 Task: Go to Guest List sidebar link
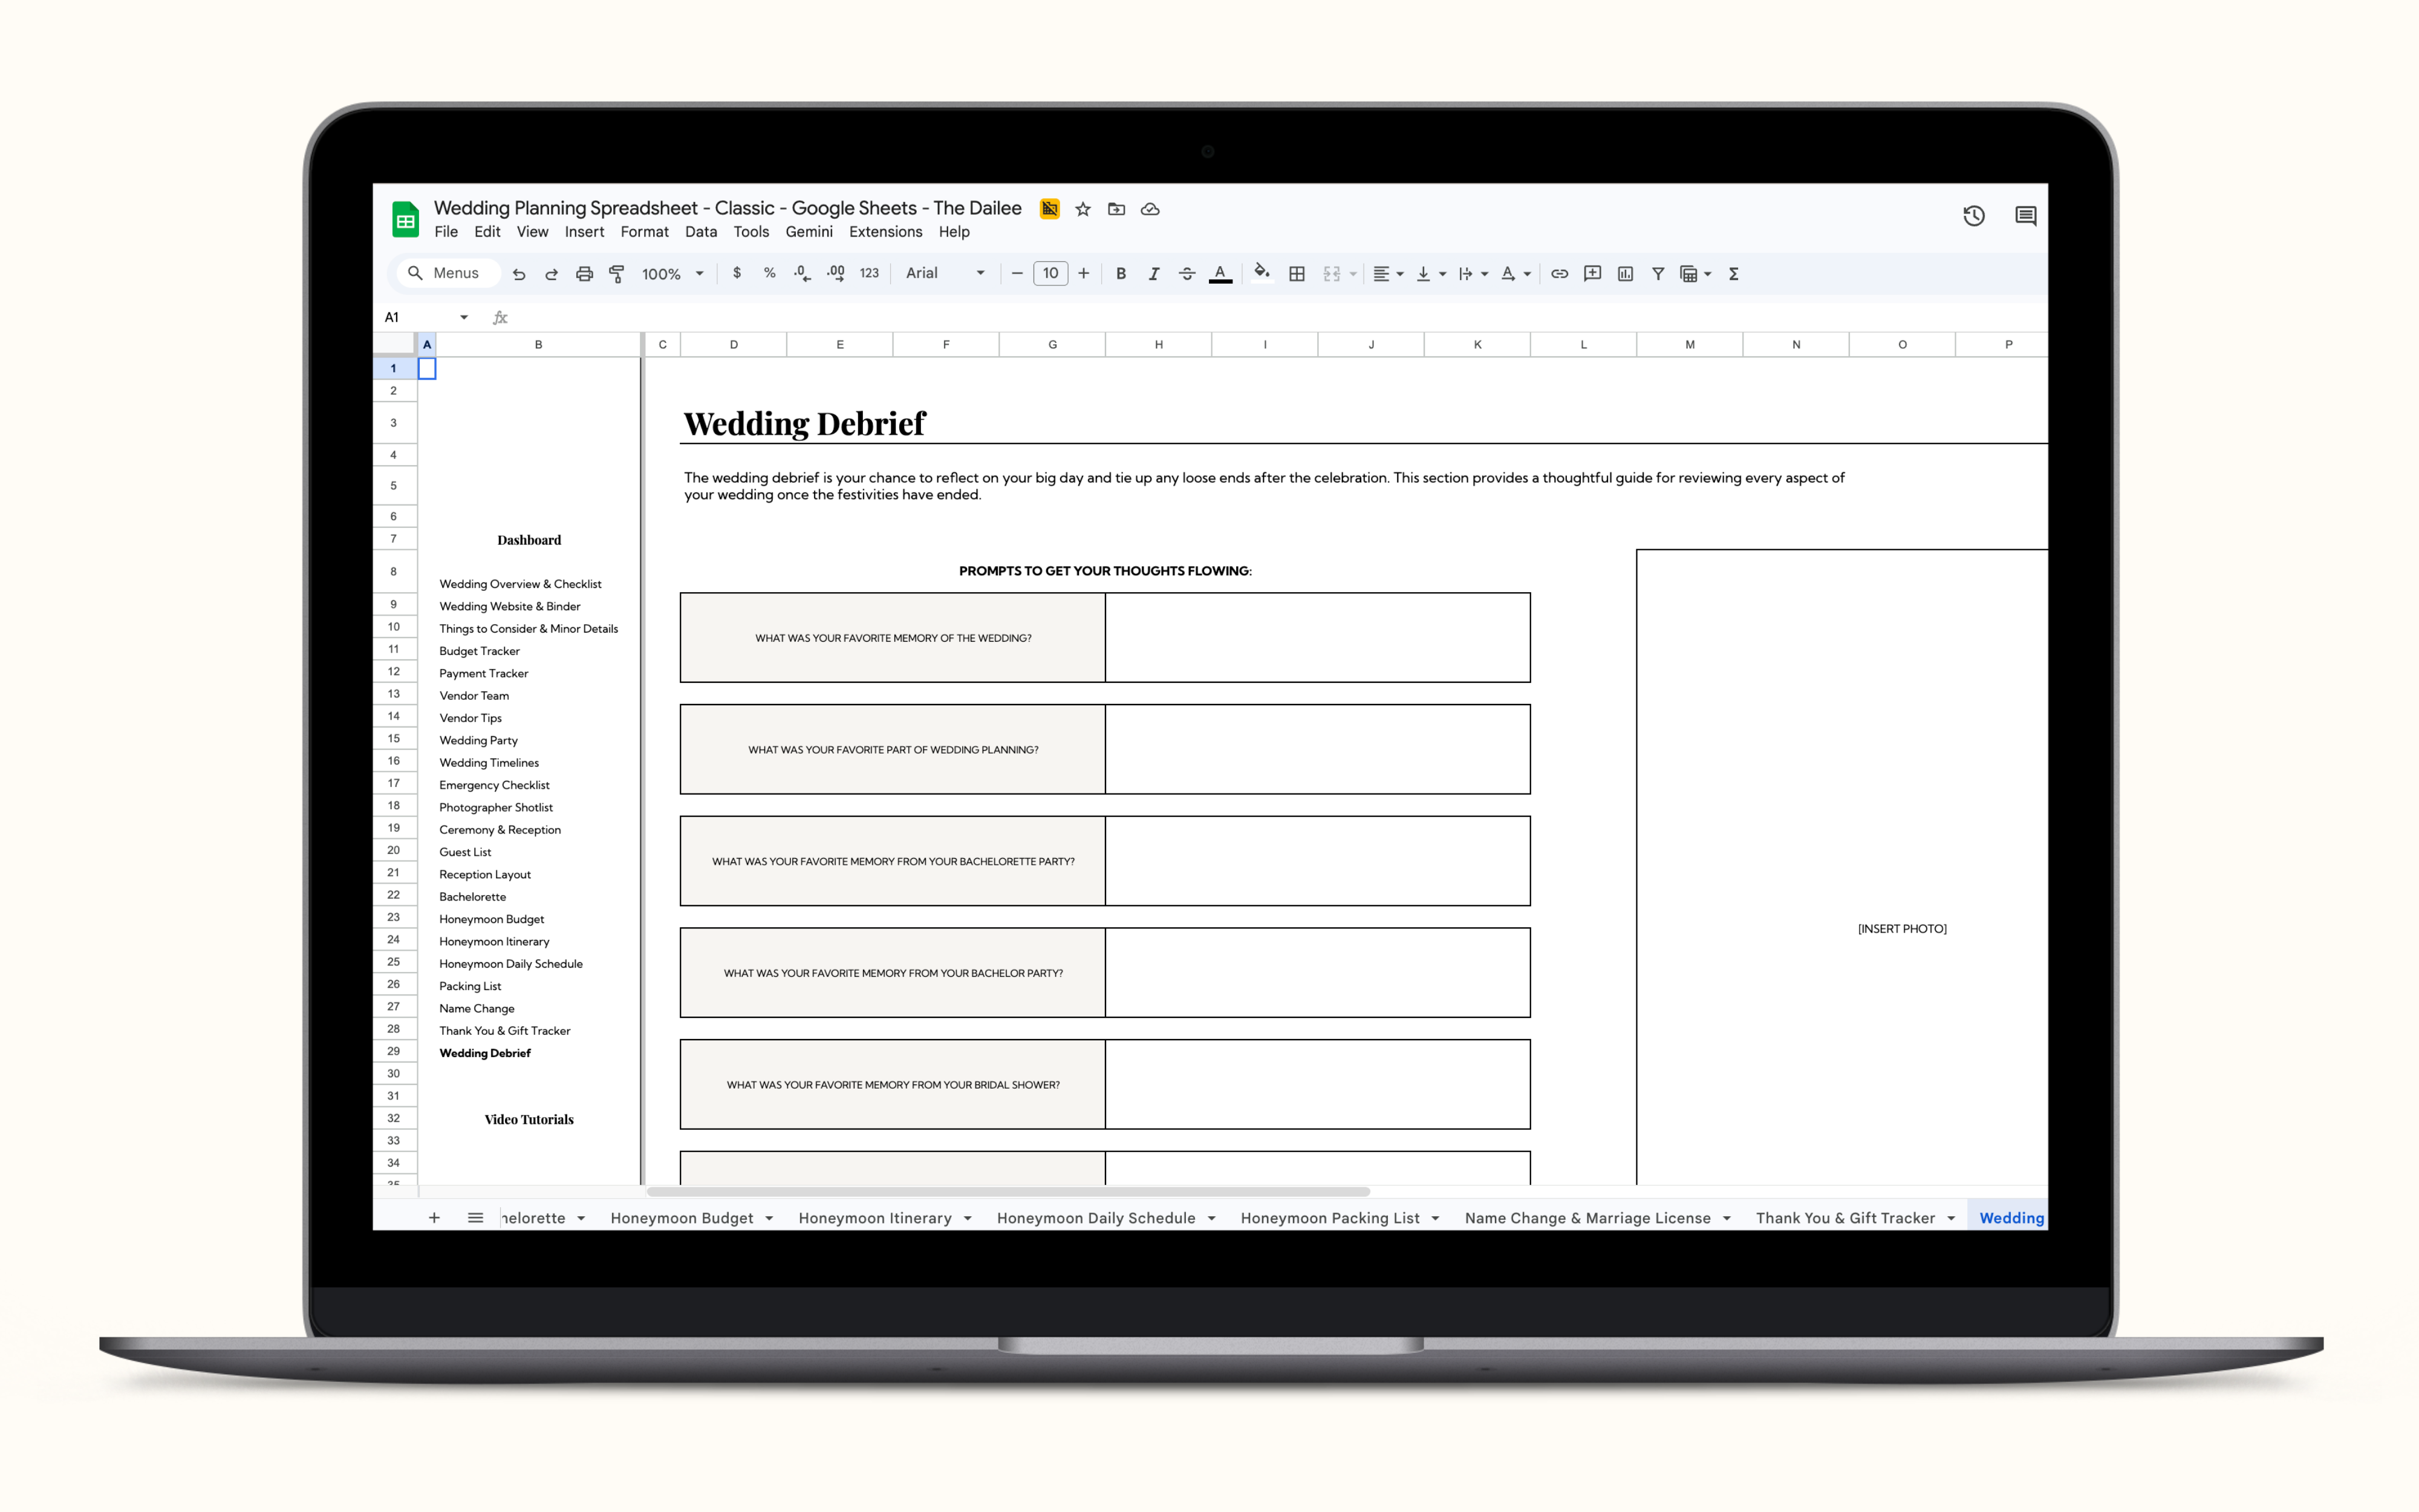(x=465, y=852)
